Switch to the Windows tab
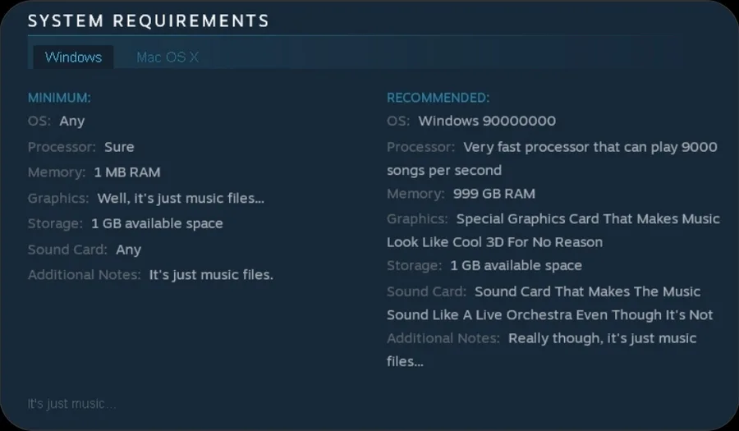Image resolution: width=739 pixels, height=431 pixels. pos(73,57)
